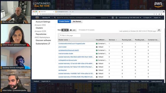Close the Amazon ECS browser tab
The image size is (166, 93).
coord(54,12)
